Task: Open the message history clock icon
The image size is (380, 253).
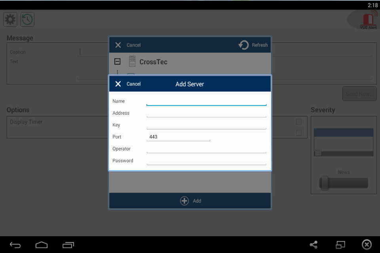Action: 27,19
